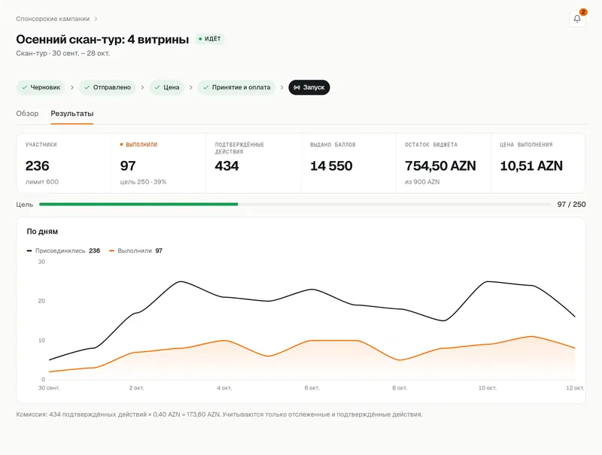Select the Выполнили metric card
The image size is (602, 455).
(x=159, y=163)
